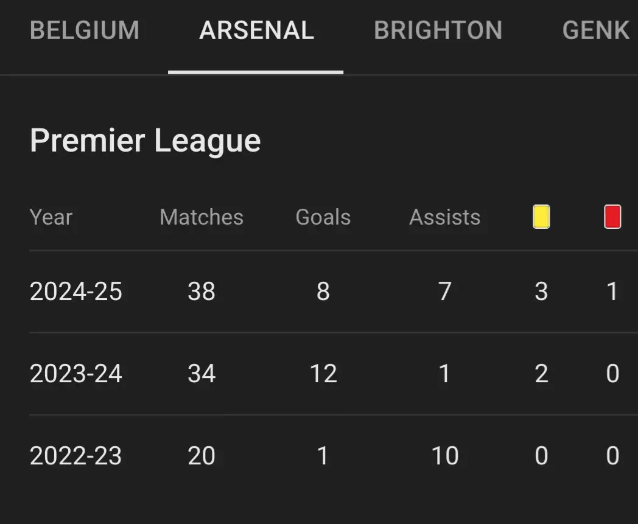Screen dimensions: 638x524
Task: Click the 12 goals value for 2023-24
Action: pos(323,374)
